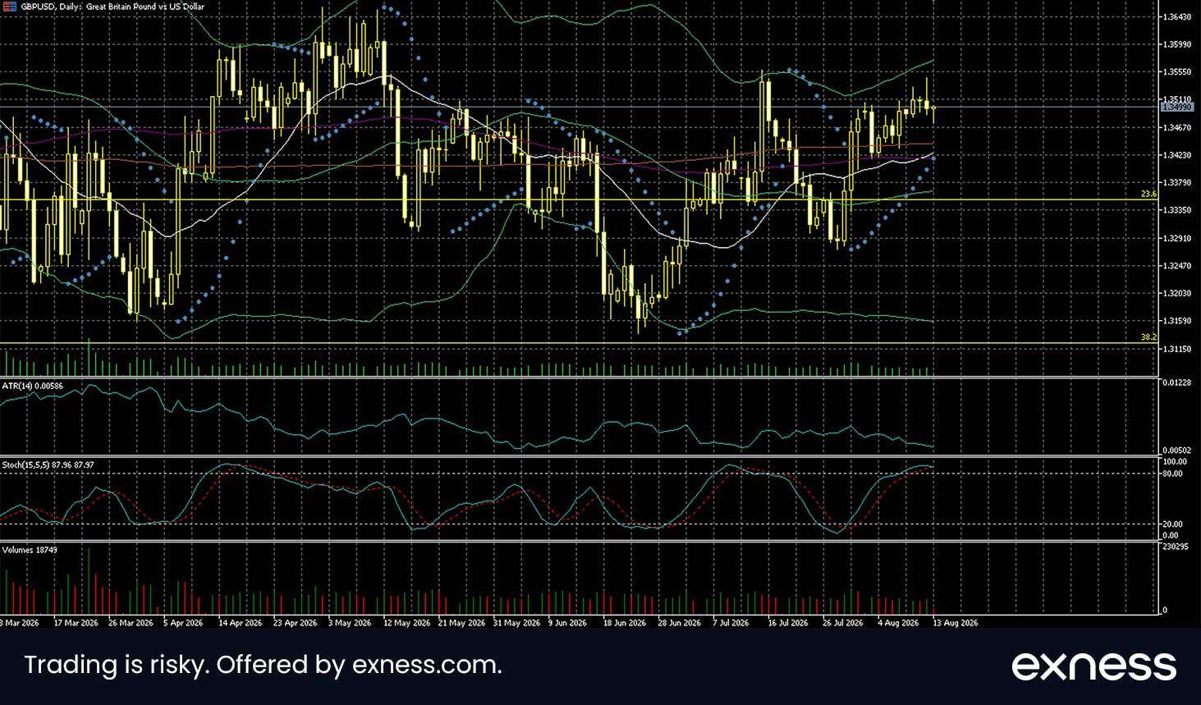Click the 'Trading is risky. Offered by exness.com.' disclaimer

pyautogui.click(x=264, y=665)
